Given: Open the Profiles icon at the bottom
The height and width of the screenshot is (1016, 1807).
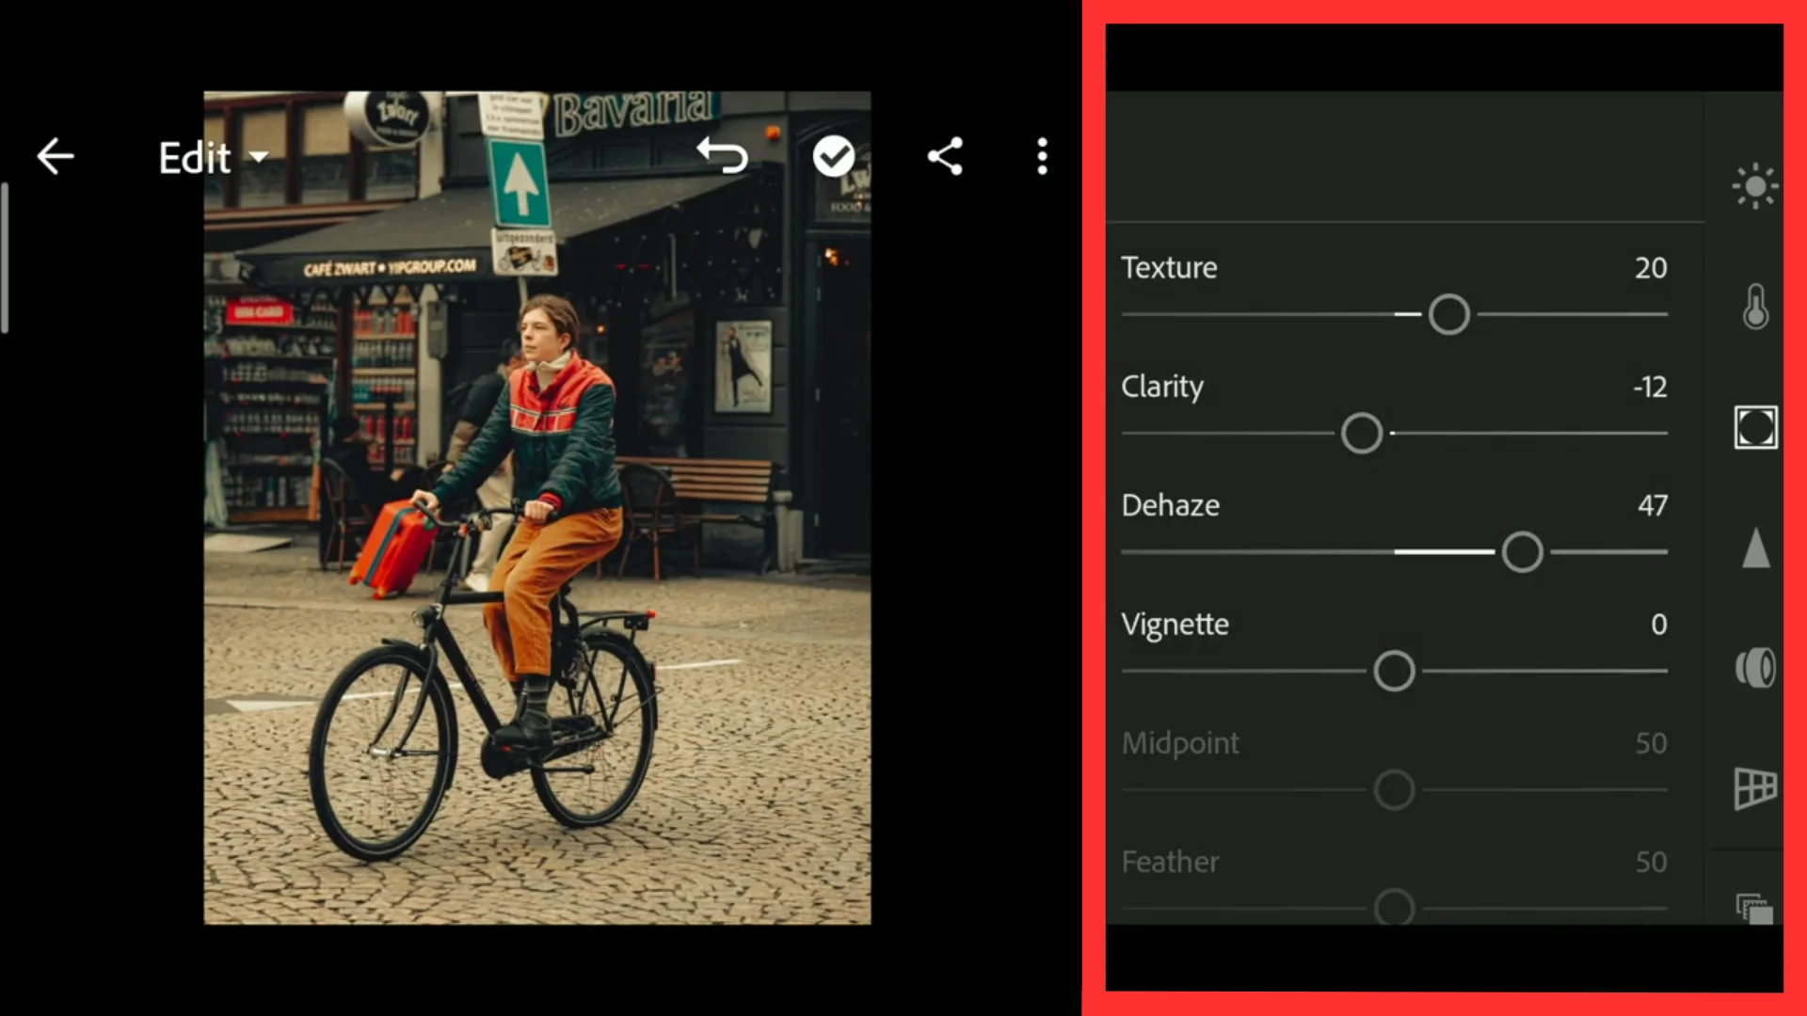Looking at the screenshot, I should 1755,908.
